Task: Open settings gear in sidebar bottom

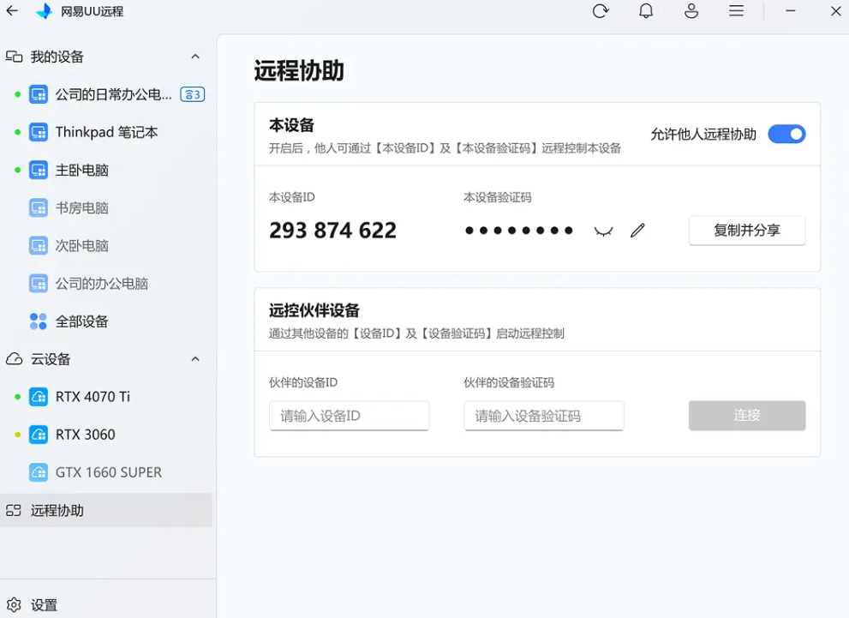Action: point(14,604)
